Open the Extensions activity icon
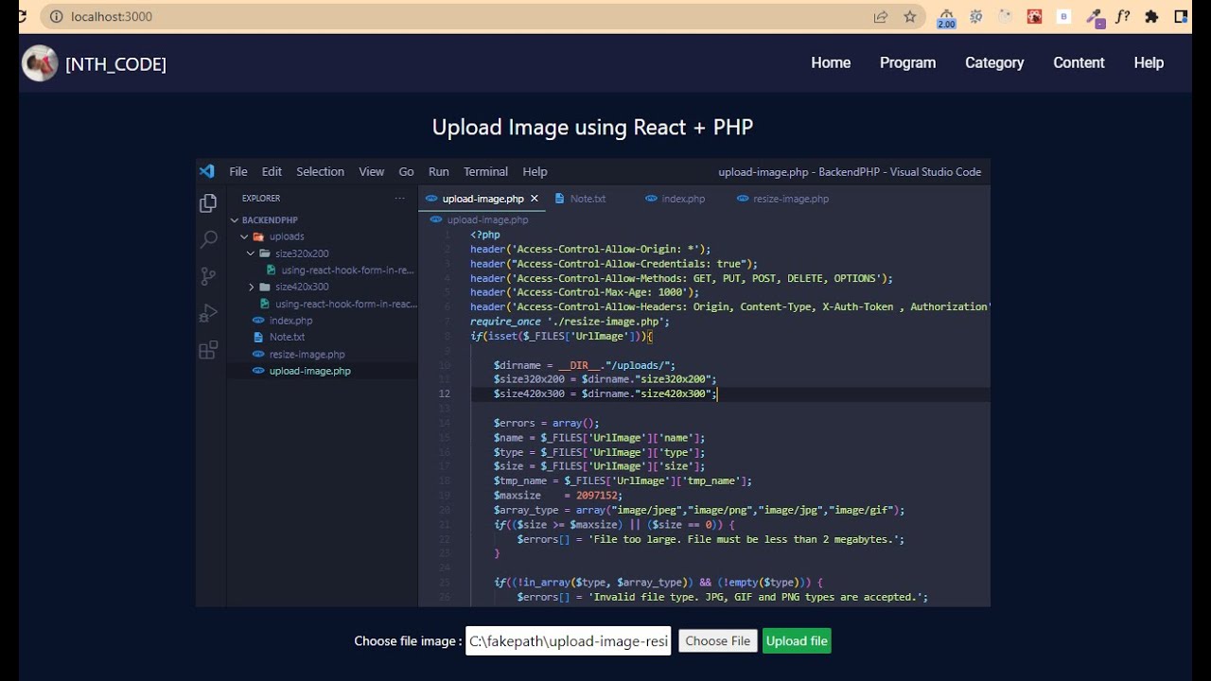The image size is (1211, 681). point(208,351)
